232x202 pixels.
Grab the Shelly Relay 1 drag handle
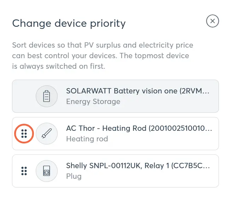pyautogui.click(x=24, y=171)
